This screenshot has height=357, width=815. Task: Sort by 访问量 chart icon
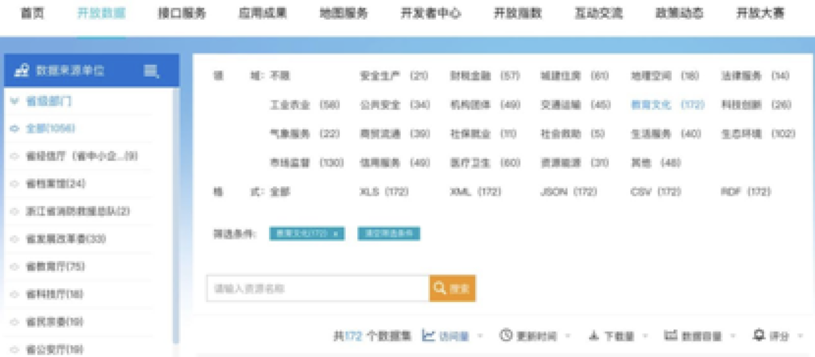point(428,335)
